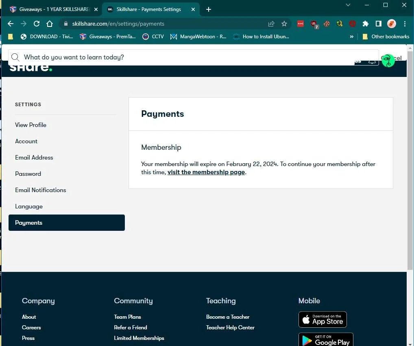Image resolution: width=414 pixels, height=346 pixels.
Task: Open the Refer a Friend link
Action: [x=131, y=327]
